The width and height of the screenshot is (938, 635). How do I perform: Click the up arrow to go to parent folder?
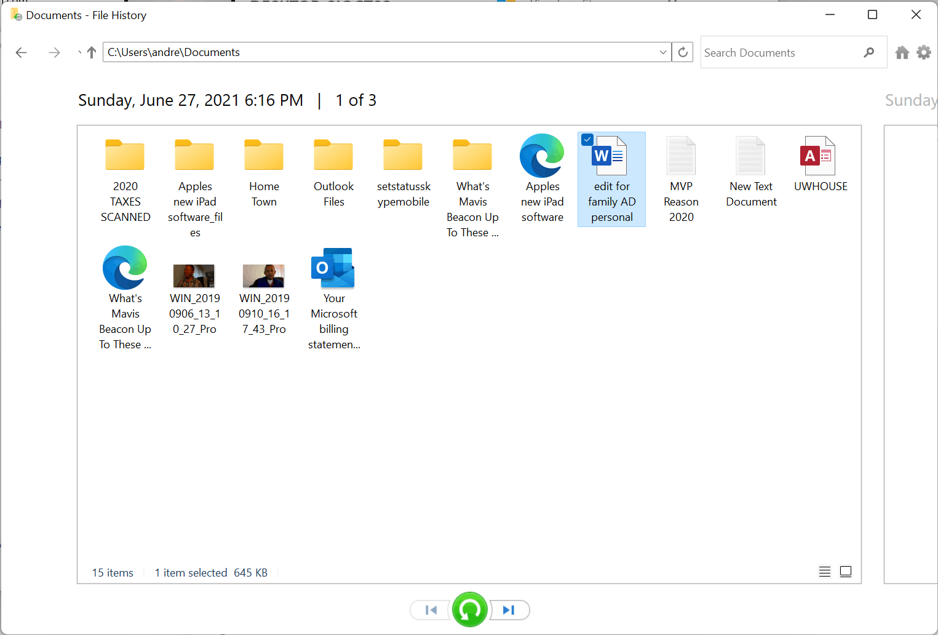[91, 52]
